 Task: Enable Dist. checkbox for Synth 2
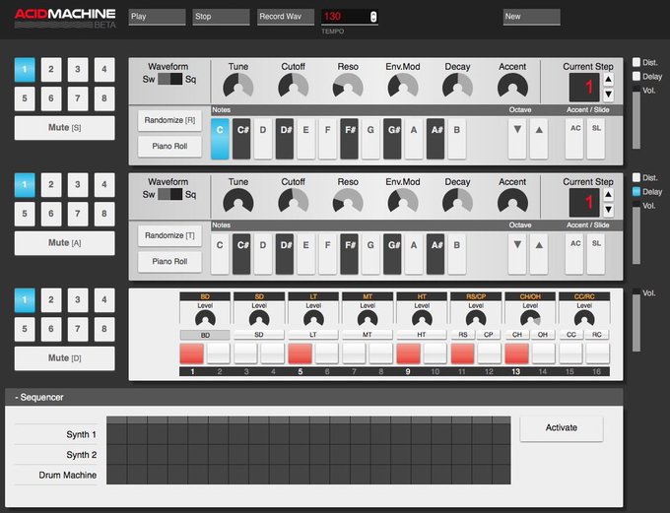636,177
